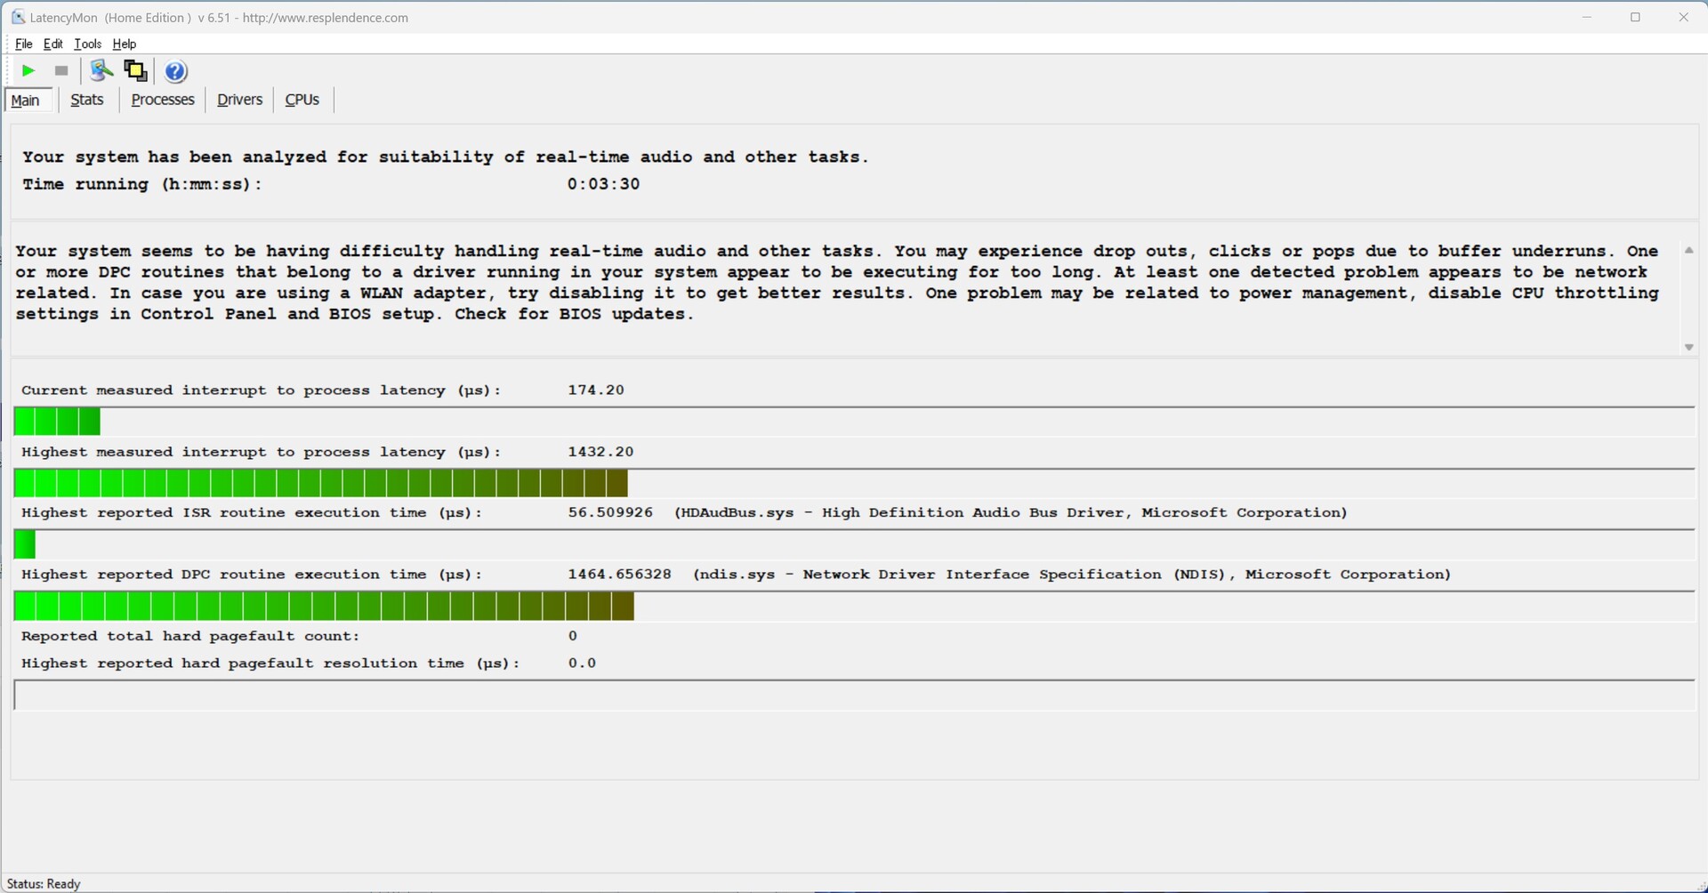Start monitoring with the green play button
The height and width of the screenshot is (893, 1708).
tap(28, 71)
